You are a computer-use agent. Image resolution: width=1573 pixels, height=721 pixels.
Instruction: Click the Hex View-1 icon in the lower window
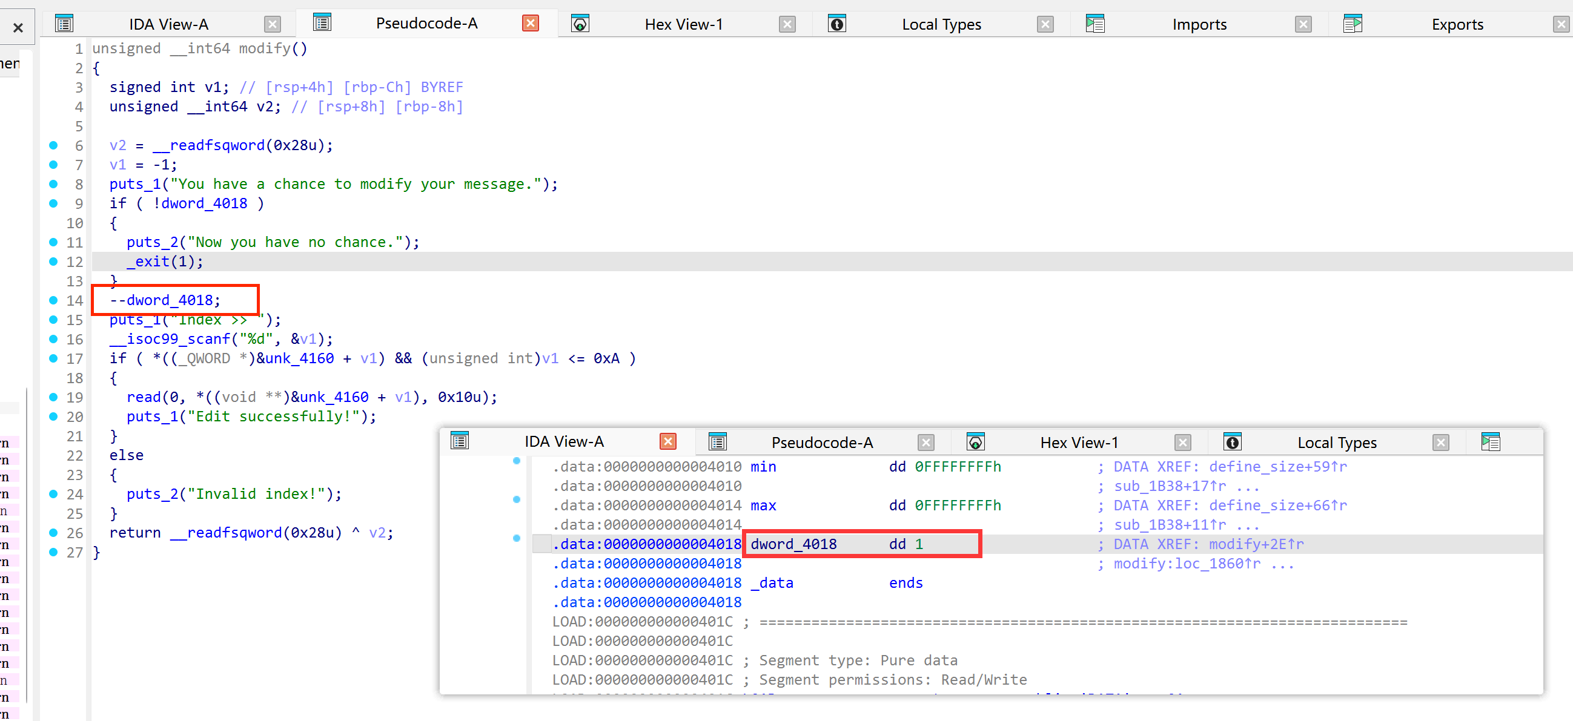click(x=976, y=442)
